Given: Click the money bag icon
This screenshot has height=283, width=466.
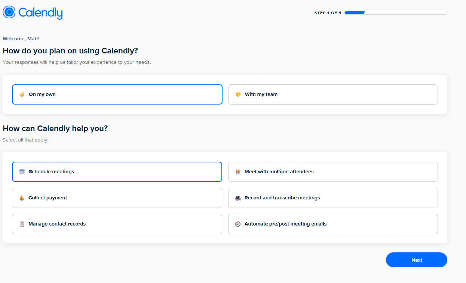Looking at the screenshot, I should tap(22, 198).
